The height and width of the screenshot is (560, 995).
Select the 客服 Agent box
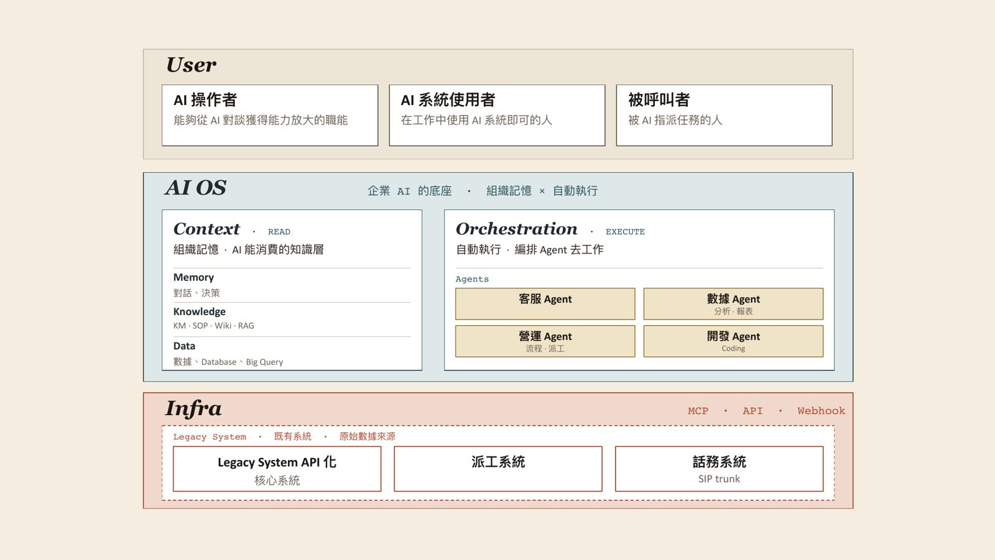(545, 304)
